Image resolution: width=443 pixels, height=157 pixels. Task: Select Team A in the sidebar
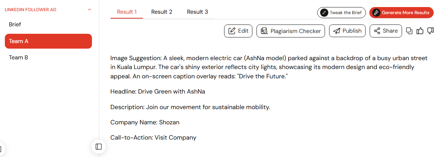pyautogui.click(x=48, y=41)
